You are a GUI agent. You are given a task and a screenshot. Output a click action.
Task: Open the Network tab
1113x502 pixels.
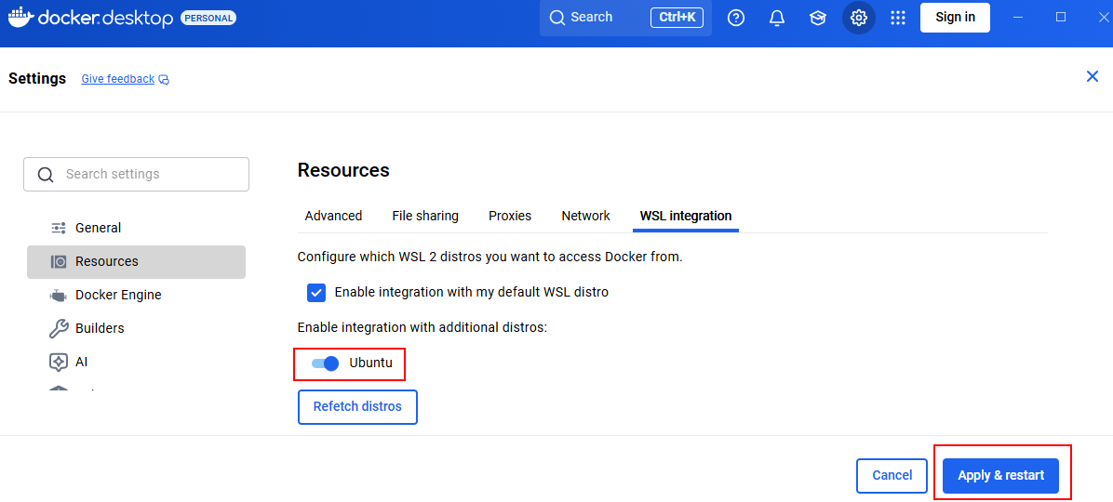click(x=585, y=216)
